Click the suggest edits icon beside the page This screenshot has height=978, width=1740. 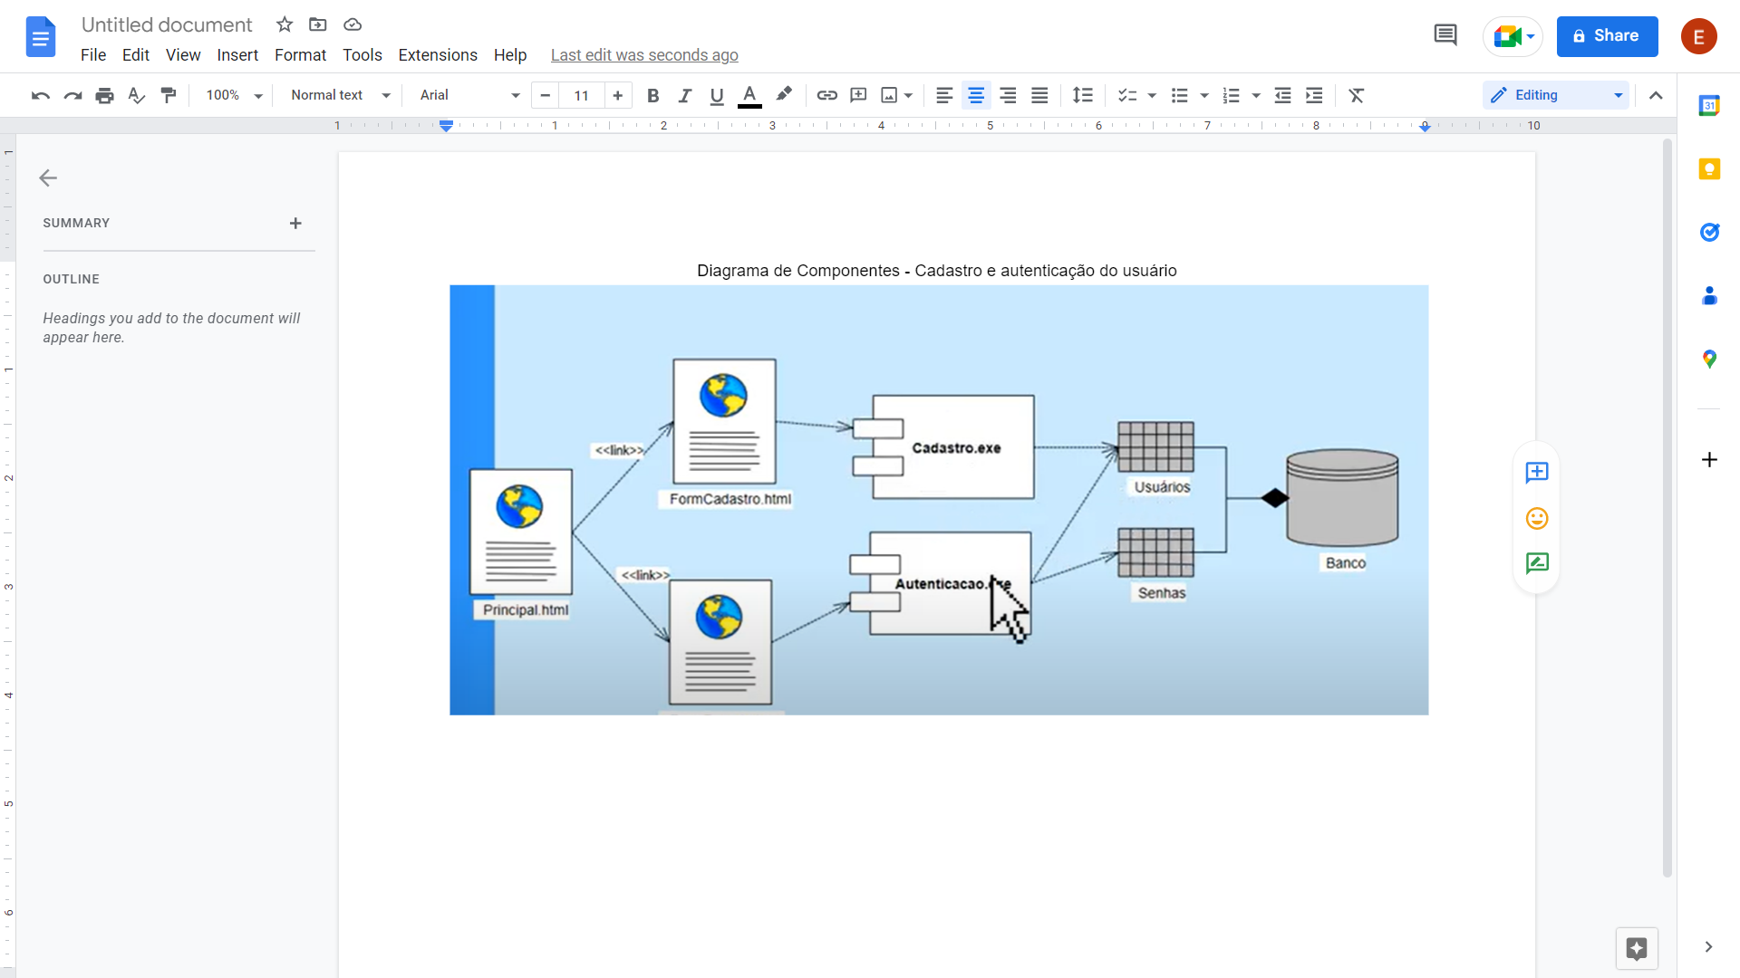[x=1537, y=563]
